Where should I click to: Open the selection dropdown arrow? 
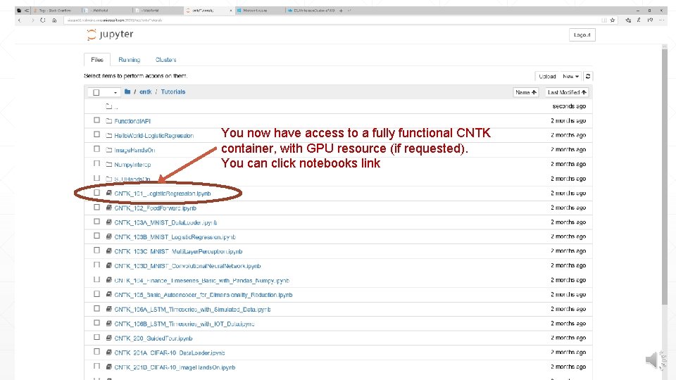pyautogui.click(x=115, y=93)
